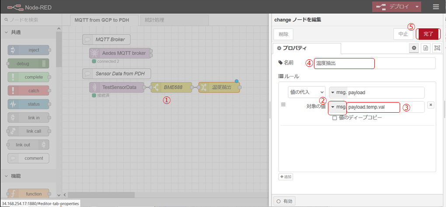Toggle the 有効 enabled state button
446x207 pixels.
pyautogui.click(x=285, y=201)
